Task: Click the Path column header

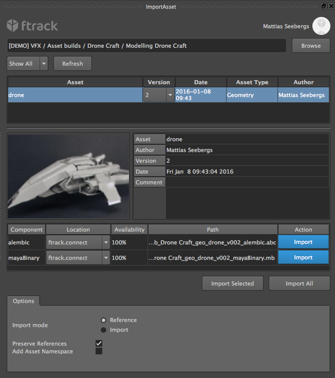Action: 213,230
